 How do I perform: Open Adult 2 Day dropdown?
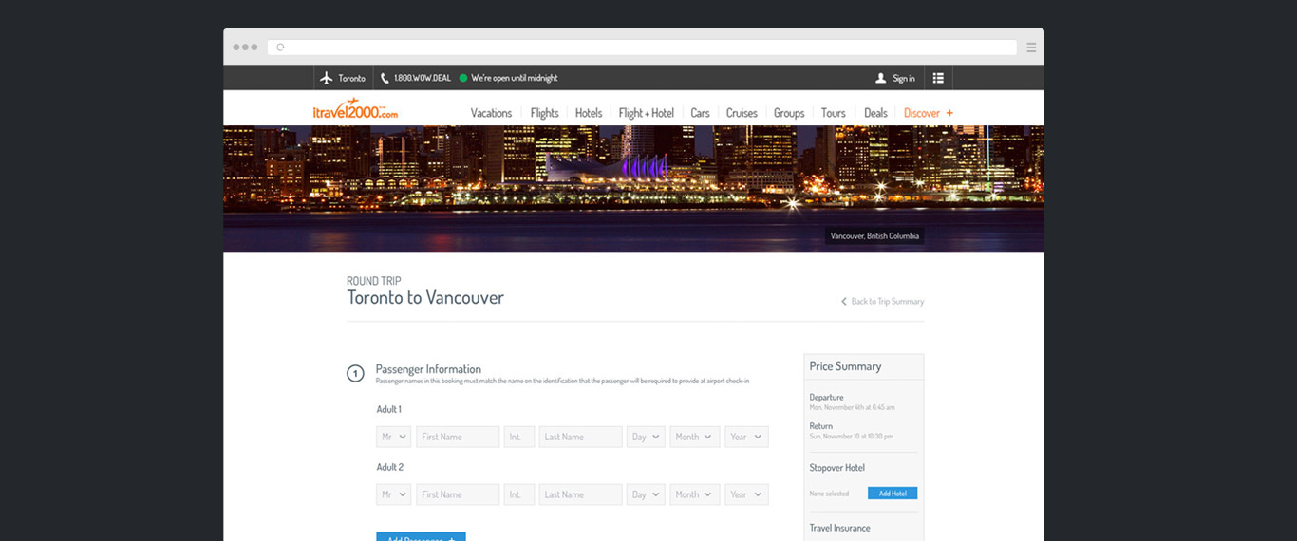(646, 494)
